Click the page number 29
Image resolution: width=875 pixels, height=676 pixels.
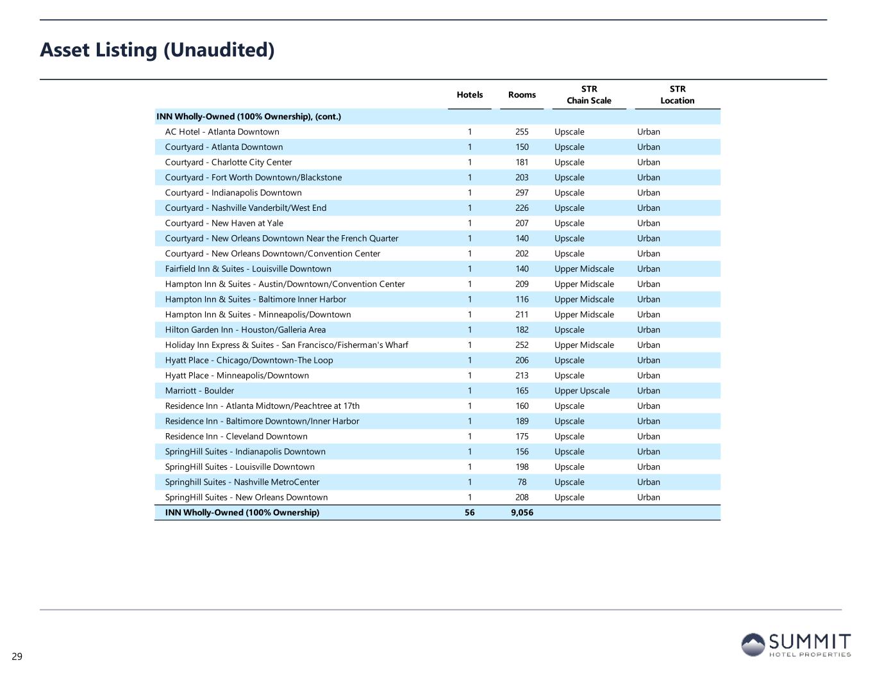[x=17, y=656]
